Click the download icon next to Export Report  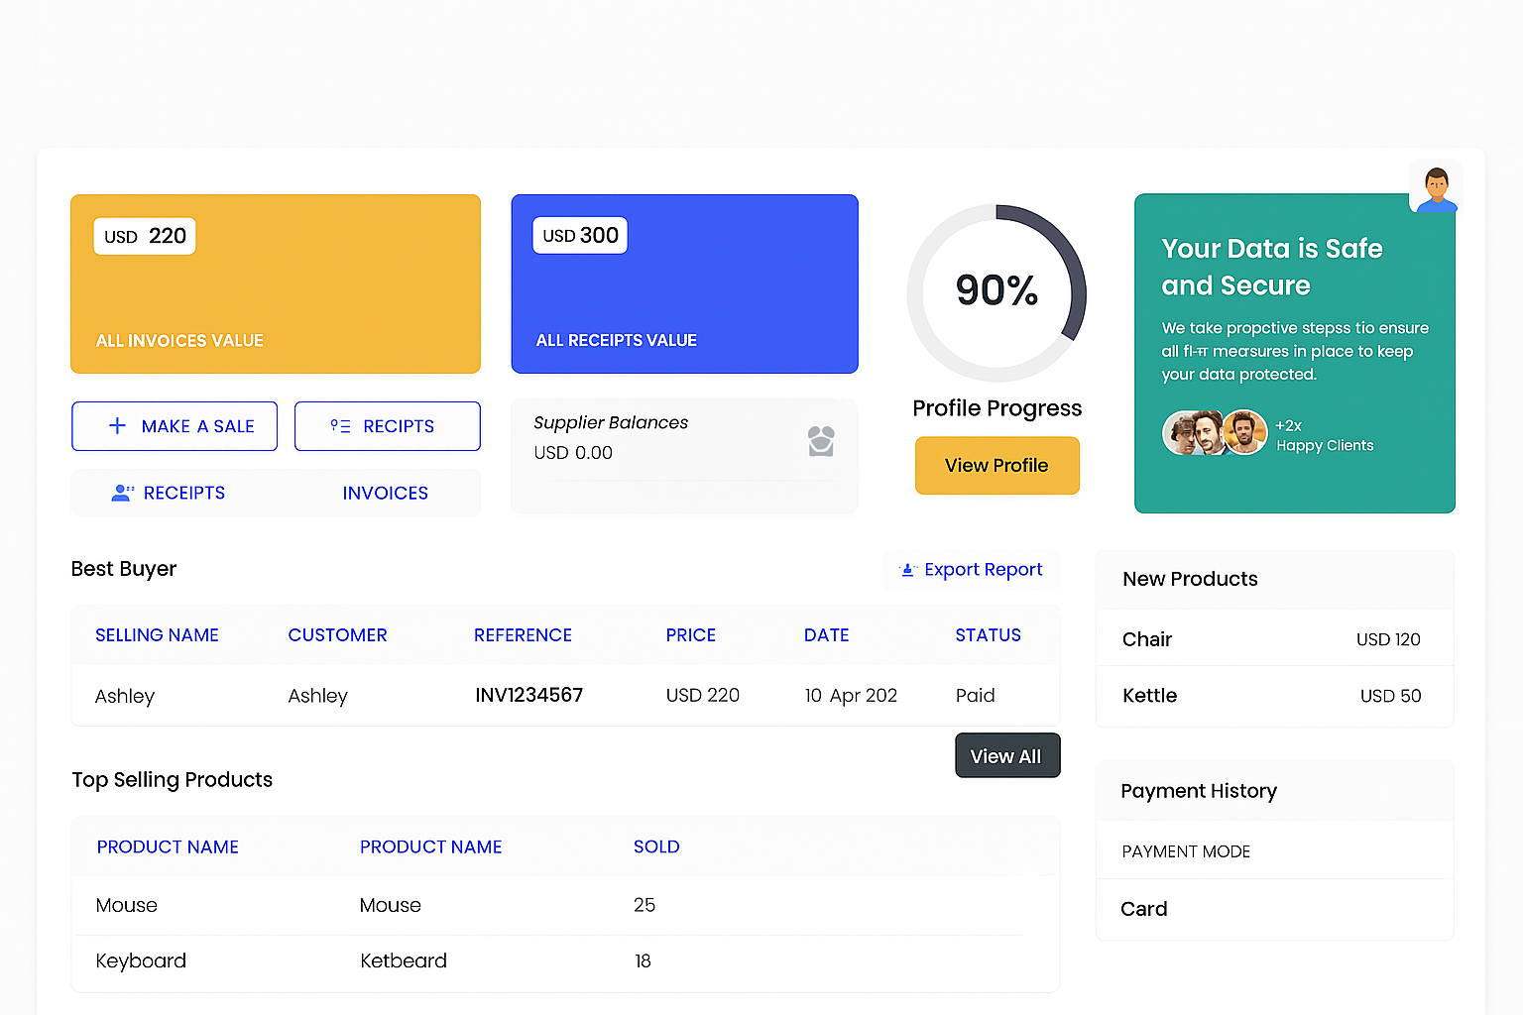(x=906, y=569)
